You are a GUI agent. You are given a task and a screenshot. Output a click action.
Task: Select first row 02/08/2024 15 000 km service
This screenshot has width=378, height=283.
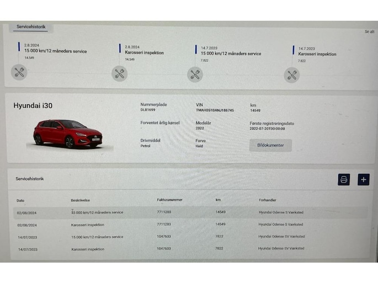tap(97, 212)
